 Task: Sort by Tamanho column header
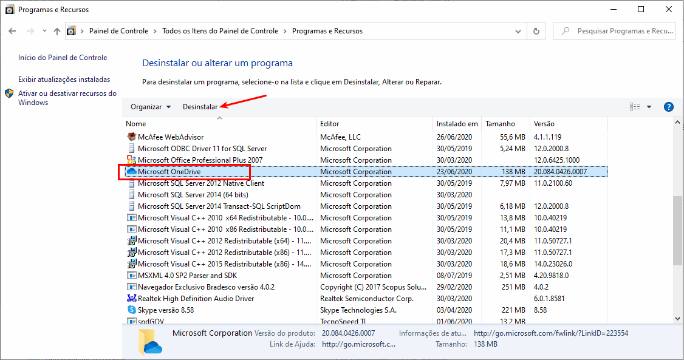coord(505,124)
